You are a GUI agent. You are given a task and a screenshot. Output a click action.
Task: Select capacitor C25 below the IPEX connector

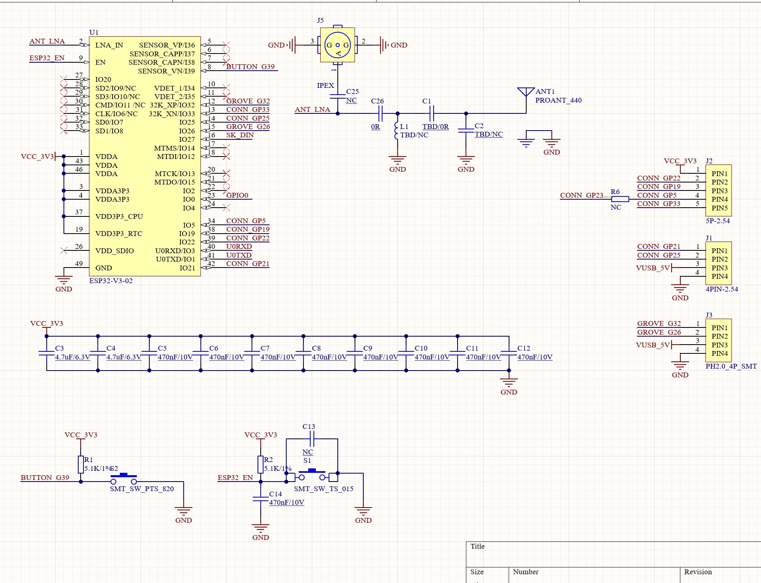[338, 96]
